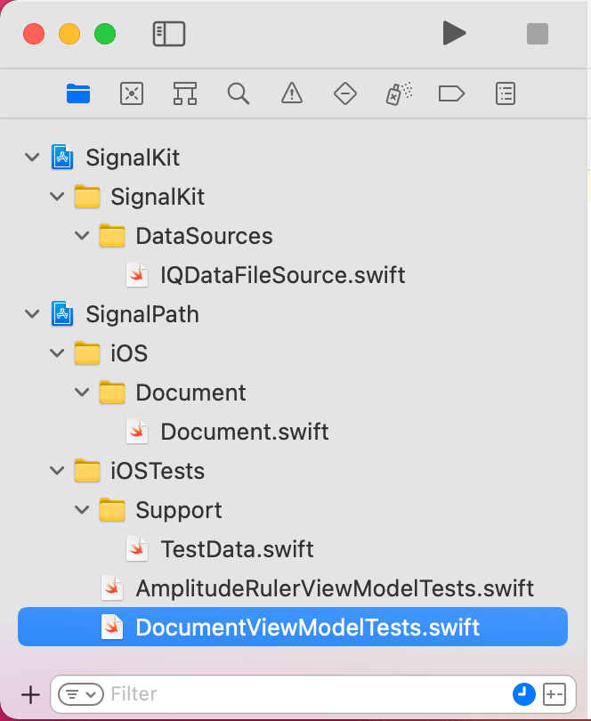
Task: Toggle source control status filter
Action: [x=554, y=694]
